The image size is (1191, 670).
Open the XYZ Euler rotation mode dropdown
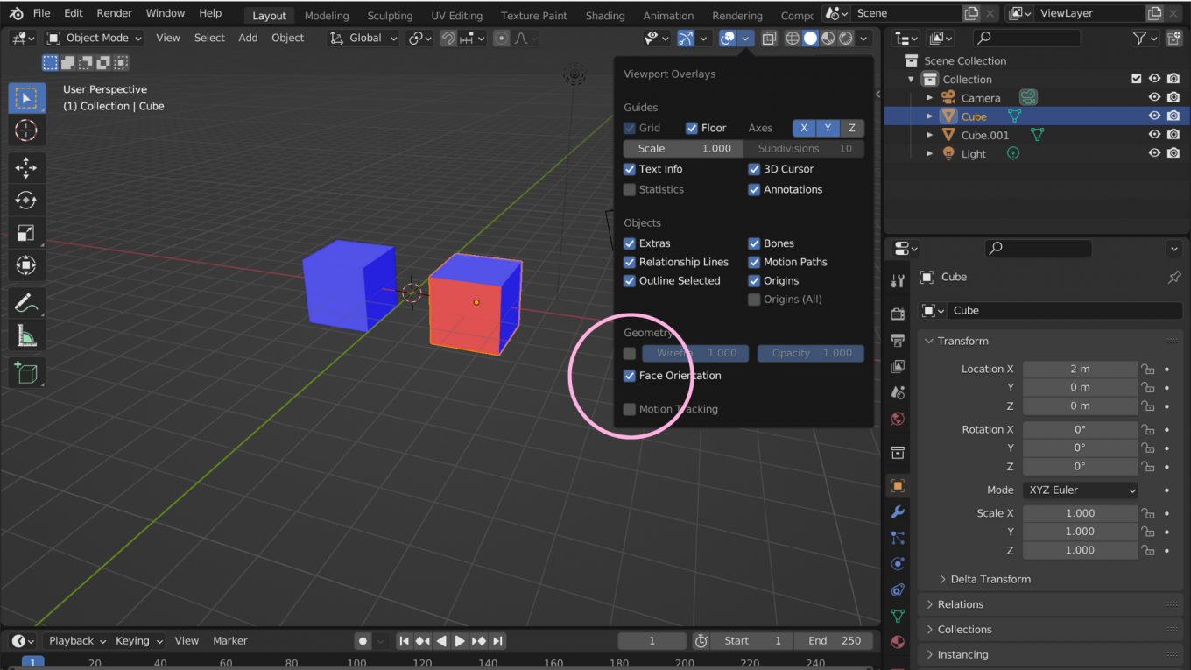tap(1080, 490)
